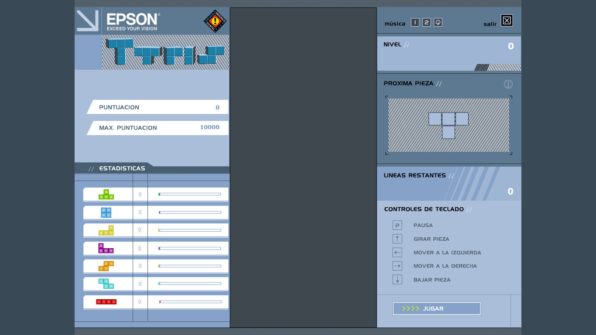Click the música label
This screenshot has width=596, height=335.
395,24
